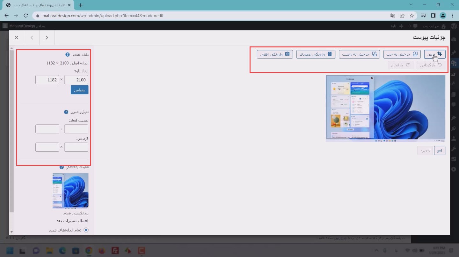Open Microsoft Edge from the taskbar
Viewport: 459px width, 257px height.
coord(62,251)
